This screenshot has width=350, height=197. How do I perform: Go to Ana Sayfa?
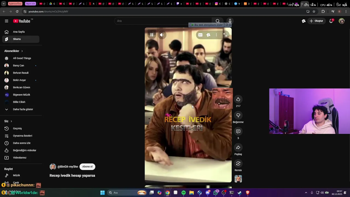(x=21, y=32)
